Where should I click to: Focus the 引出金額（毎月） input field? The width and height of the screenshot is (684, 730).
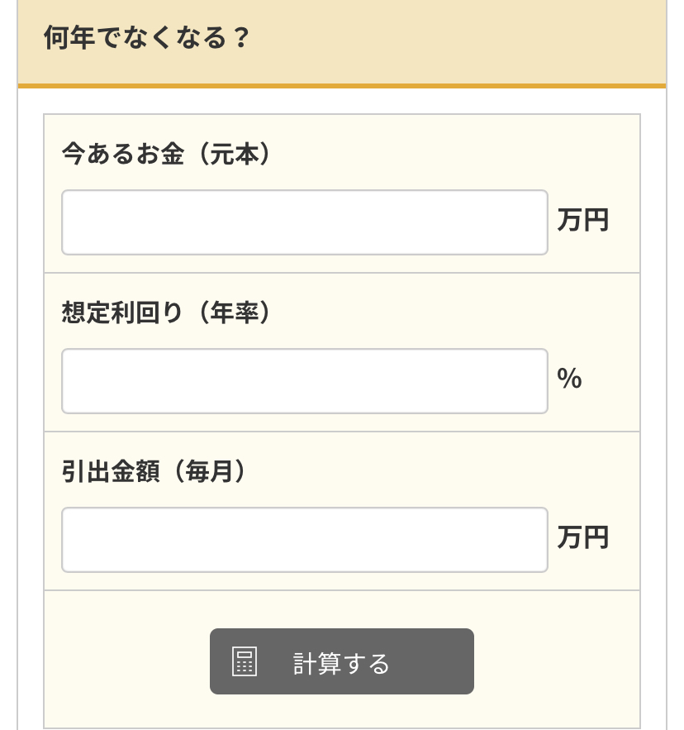click(305, 540)
